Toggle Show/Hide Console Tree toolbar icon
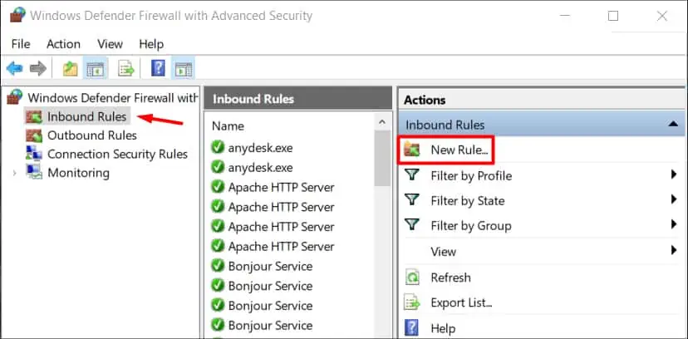 96,69
